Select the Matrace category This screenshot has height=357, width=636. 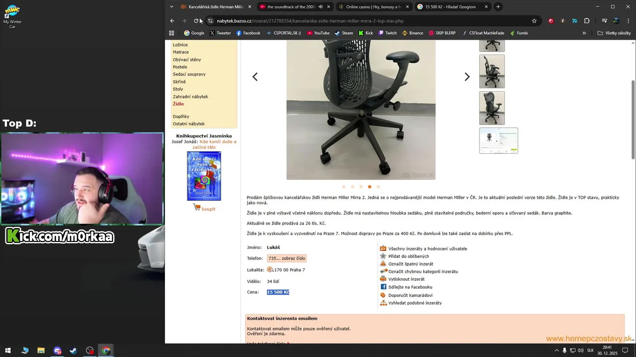181,52
